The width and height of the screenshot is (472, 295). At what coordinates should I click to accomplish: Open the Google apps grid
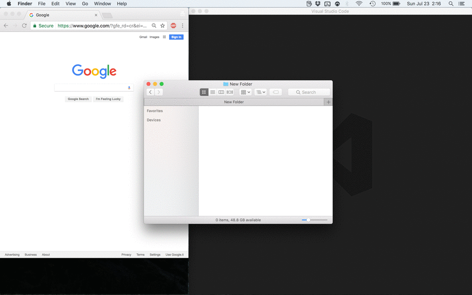(x=164, y=37)
